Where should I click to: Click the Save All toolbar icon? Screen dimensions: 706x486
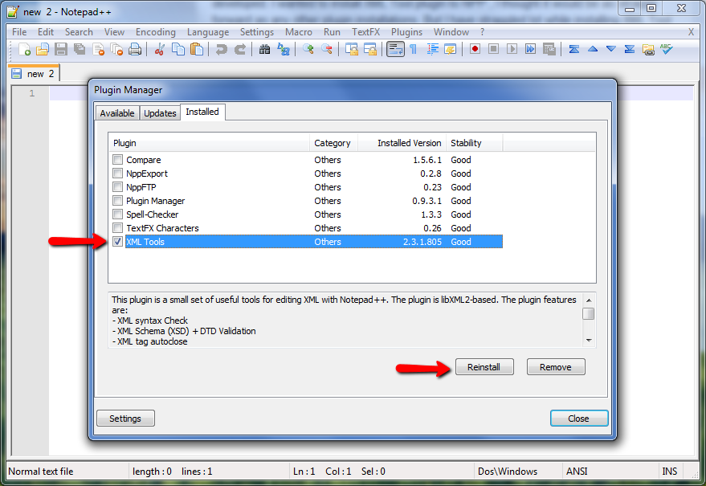click(80, 49)
